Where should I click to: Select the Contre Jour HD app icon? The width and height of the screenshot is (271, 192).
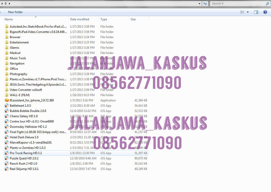(7, 121)
